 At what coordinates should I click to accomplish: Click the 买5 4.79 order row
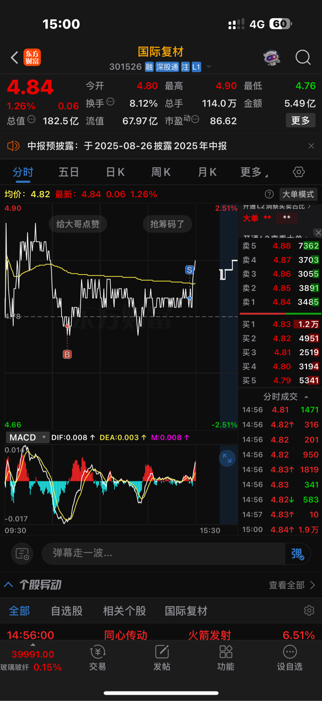280,381
